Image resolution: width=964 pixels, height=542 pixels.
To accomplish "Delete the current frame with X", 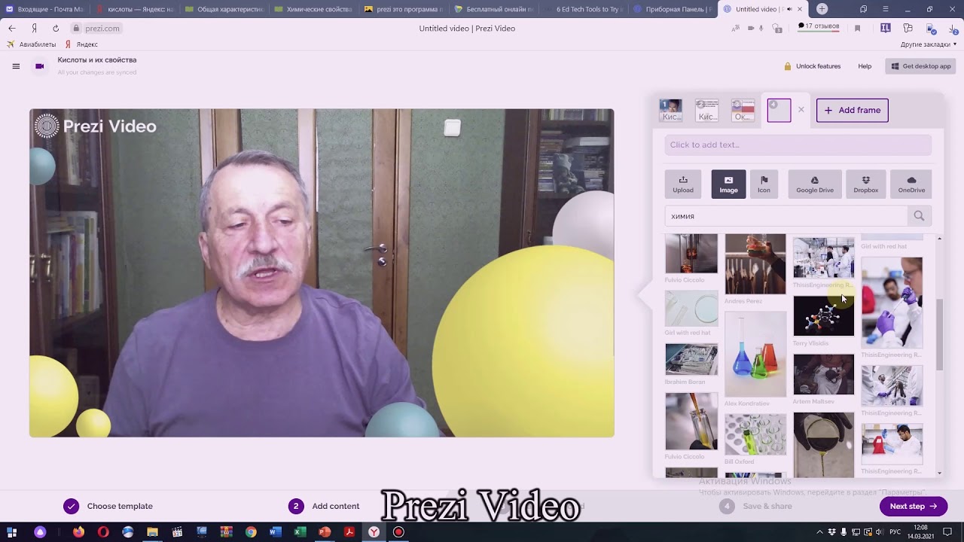I will point(801,110).
